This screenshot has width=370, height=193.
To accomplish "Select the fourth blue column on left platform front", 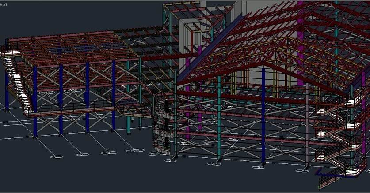I will pyautogui.click(x=114, y=95).
